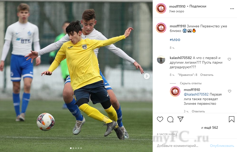The height and width of the screenshot is (152, 237).
Task: Jump to second carousel dot indicator
Action: (x=73, y=148)
